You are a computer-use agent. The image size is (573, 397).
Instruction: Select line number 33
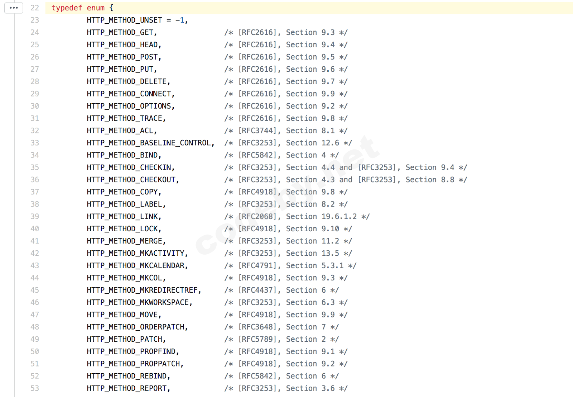35,143
